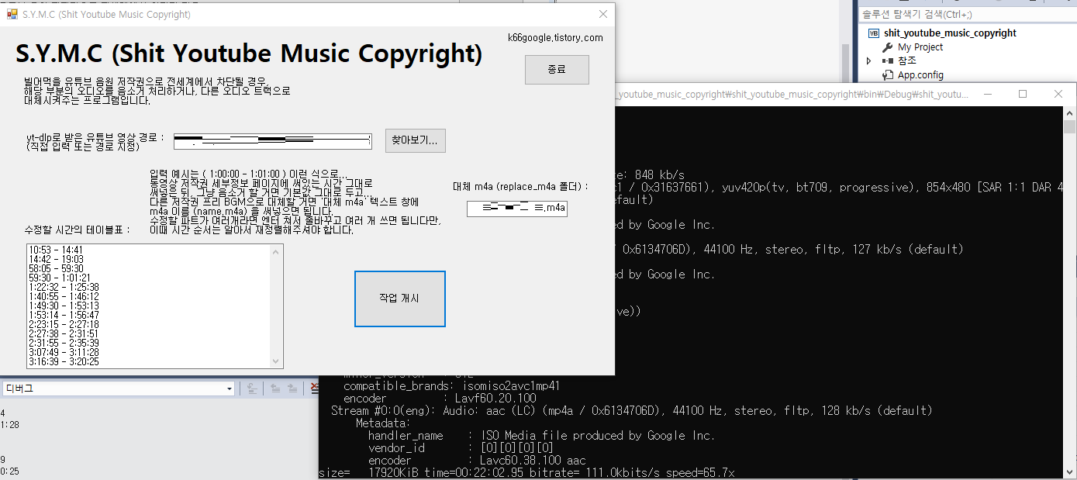Focus the replacement m4a filename field
This screenshot has height=480, width=1077.
click(517, 208)
